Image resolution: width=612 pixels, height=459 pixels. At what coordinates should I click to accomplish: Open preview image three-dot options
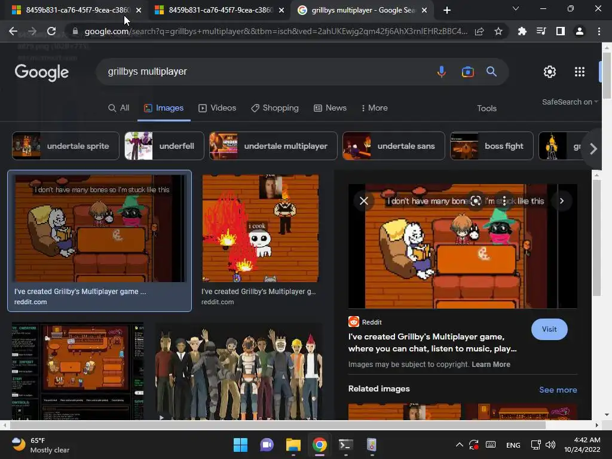504,201
